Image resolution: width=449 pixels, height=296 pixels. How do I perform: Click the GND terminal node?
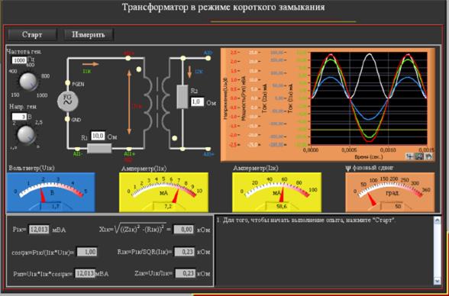67,119
